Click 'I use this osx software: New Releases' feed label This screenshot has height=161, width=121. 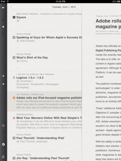coord(35,74)
